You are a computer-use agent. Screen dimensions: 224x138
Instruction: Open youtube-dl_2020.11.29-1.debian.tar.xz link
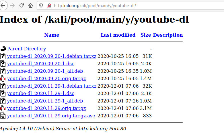point(52,86)
